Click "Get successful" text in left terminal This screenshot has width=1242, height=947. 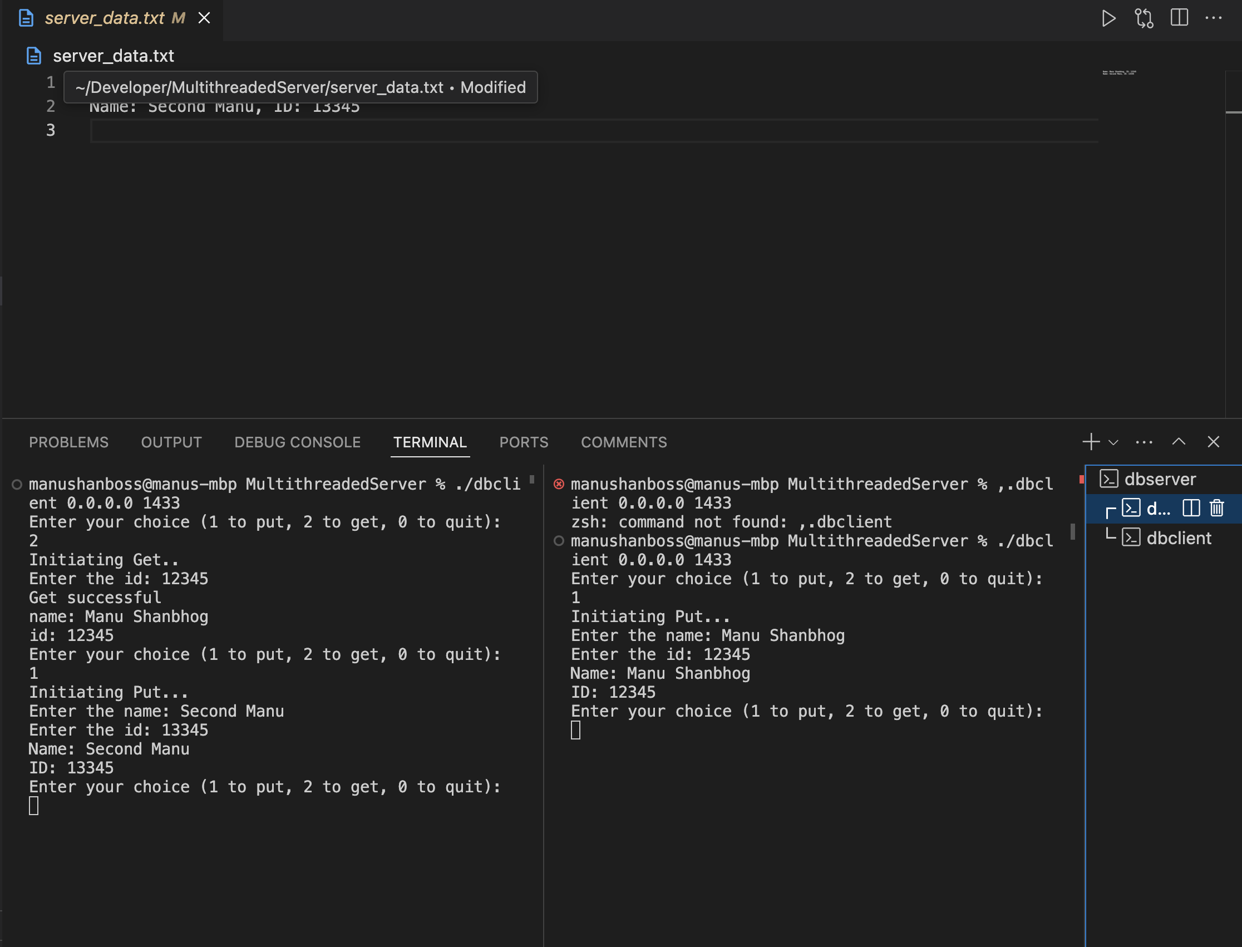(x=95, y=598)
